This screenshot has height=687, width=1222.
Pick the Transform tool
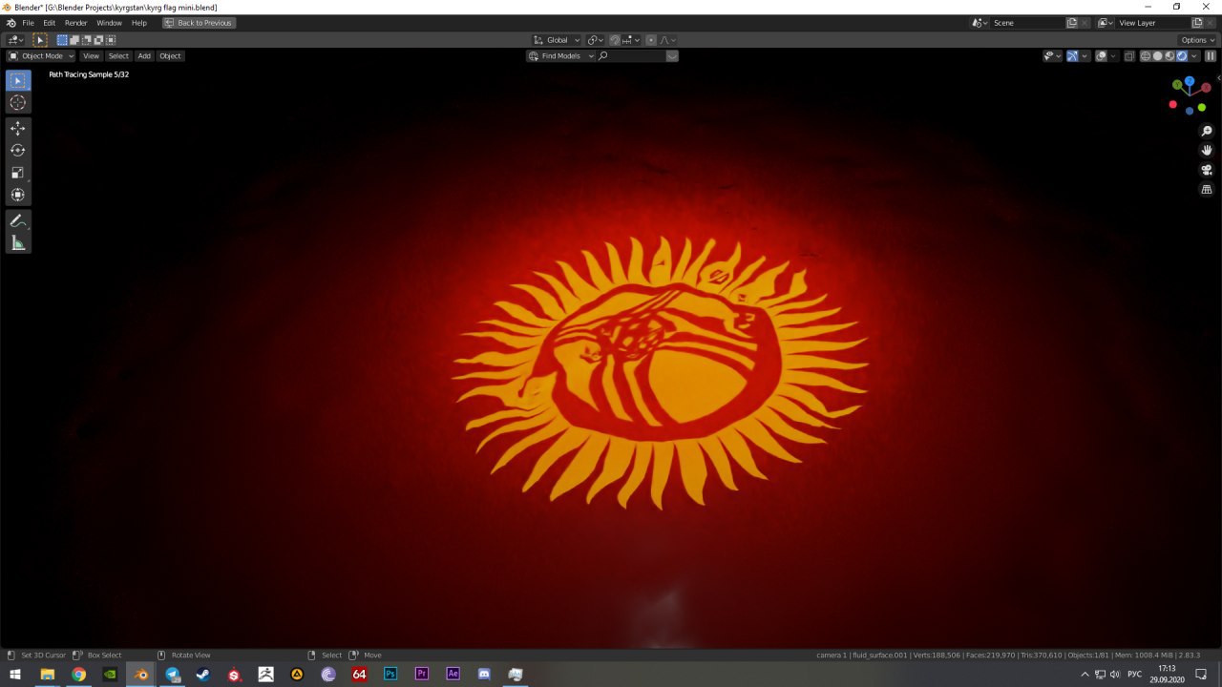coord(18,194)
